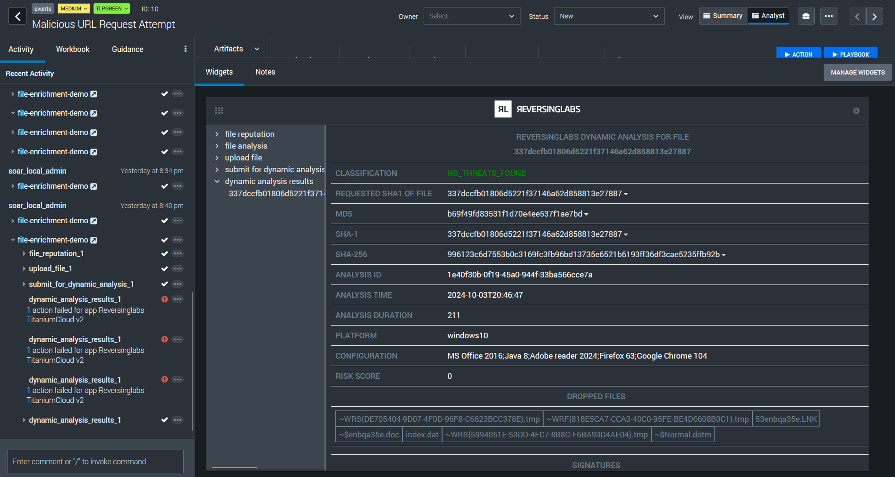The width and height of the screenshot is (895, 477).
Task: Expand the SHA-1 row hash value caret
Action: pos(626,234)
